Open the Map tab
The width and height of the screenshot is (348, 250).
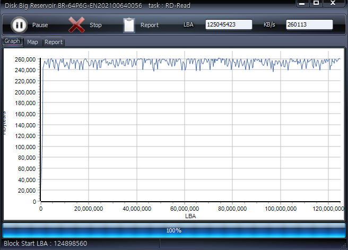33,42
